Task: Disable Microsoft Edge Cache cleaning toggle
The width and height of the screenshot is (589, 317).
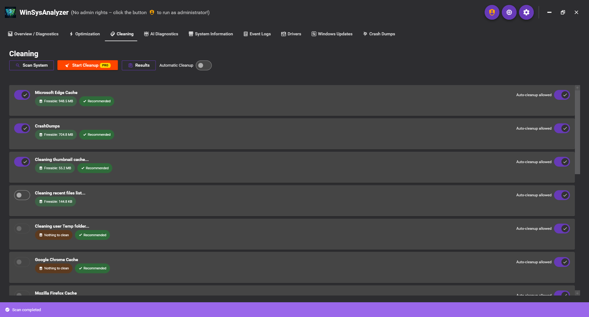Action: pos(22,95)
